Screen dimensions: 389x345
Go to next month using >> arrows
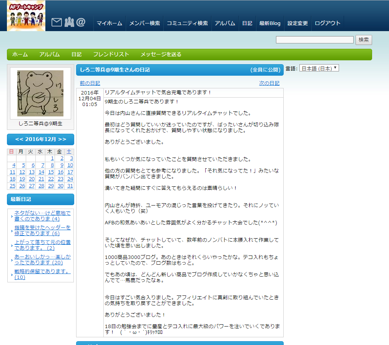[x=62, y=139]
